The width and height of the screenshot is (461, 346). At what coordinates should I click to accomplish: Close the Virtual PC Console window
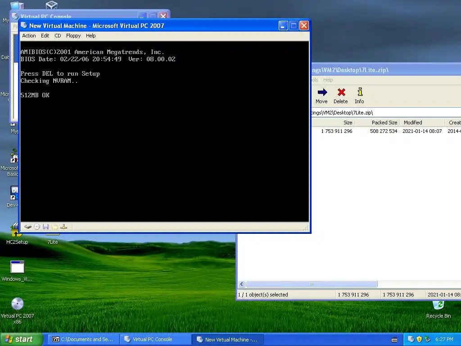click(x=163, y=15)
